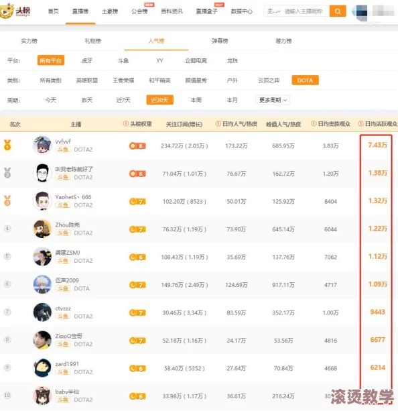
Task: Sort by 日均活跃观众 column header
Action: [x=381, y=124]
